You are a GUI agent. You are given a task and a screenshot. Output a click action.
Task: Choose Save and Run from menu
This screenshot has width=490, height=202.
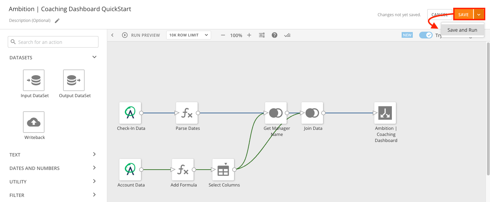(462, 30)
